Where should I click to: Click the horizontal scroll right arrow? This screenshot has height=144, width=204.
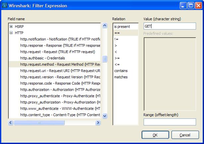(x=98, y=123)
